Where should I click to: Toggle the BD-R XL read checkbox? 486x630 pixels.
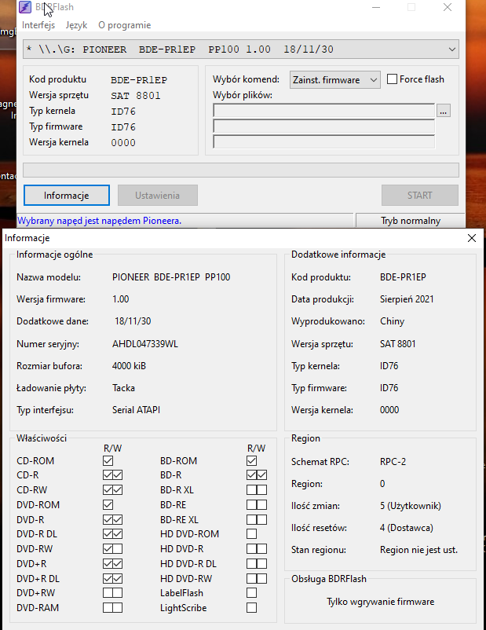[251, 489]
